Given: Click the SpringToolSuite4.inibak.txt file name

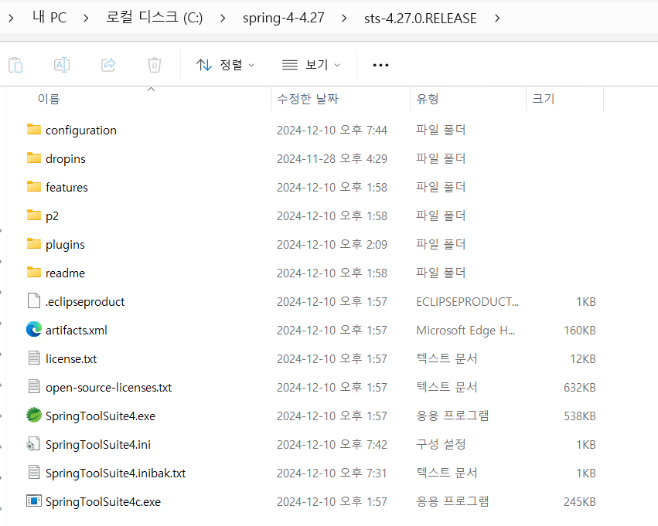Looking at the screenshot, I should coord(115,473).
